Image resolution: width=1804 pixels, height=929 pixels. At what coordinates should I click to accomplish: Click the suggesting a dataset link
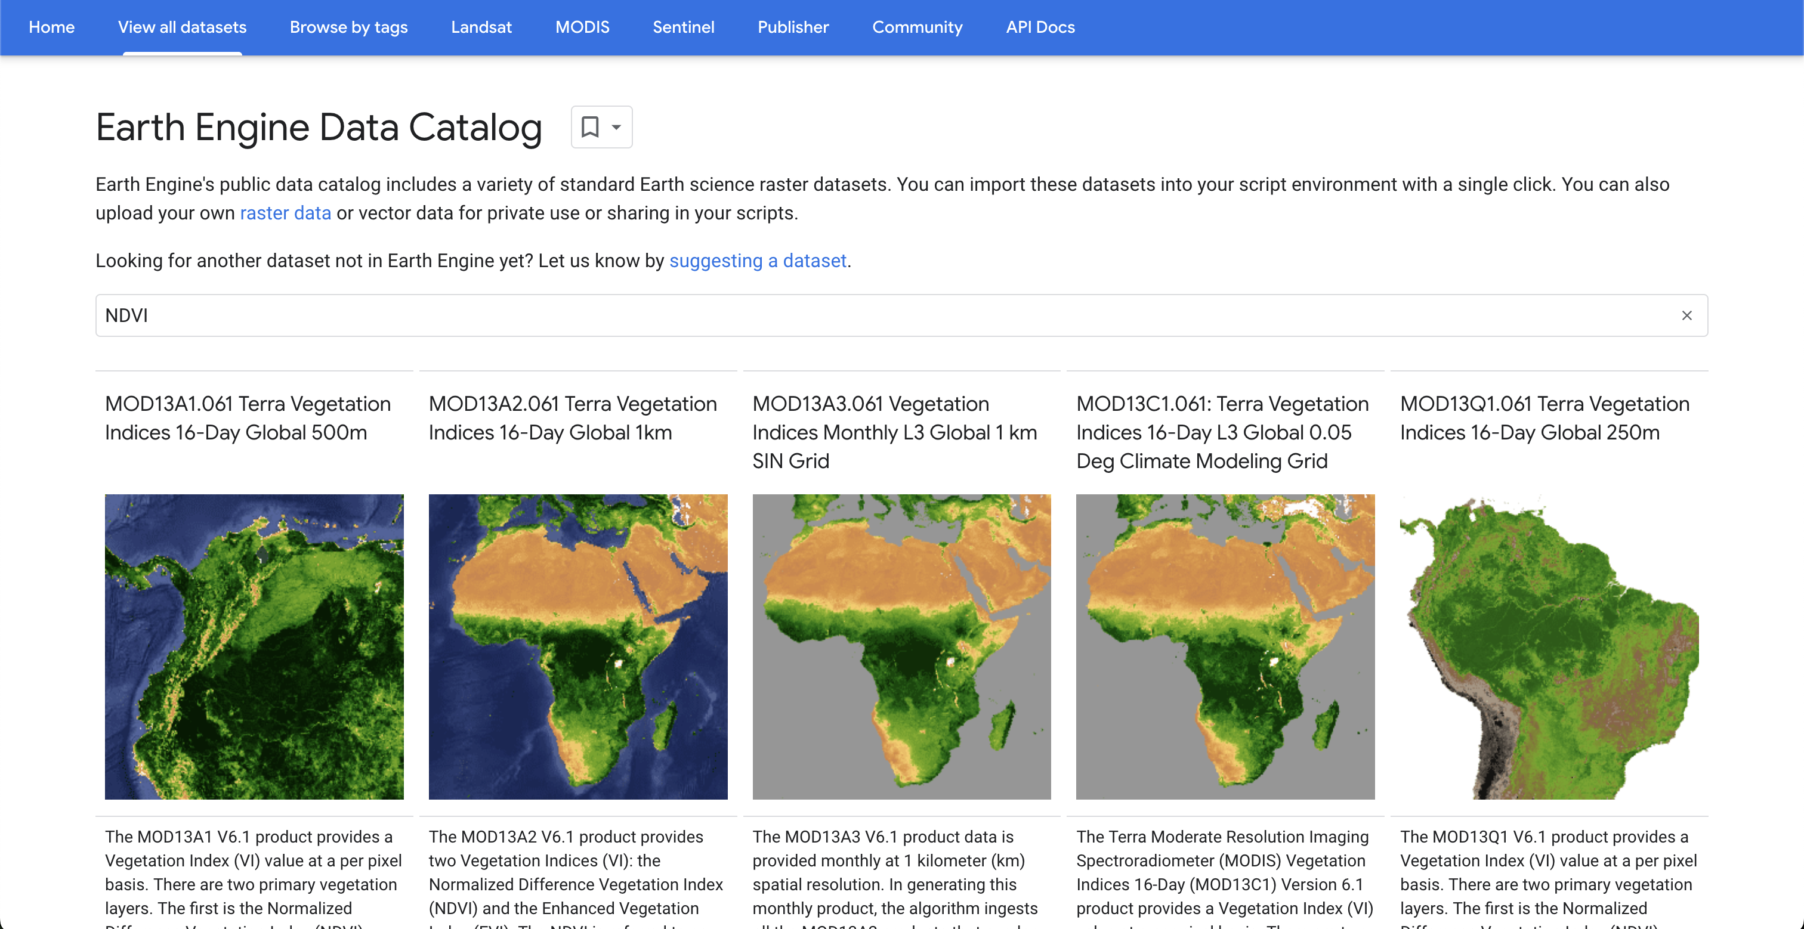point(758,261)
